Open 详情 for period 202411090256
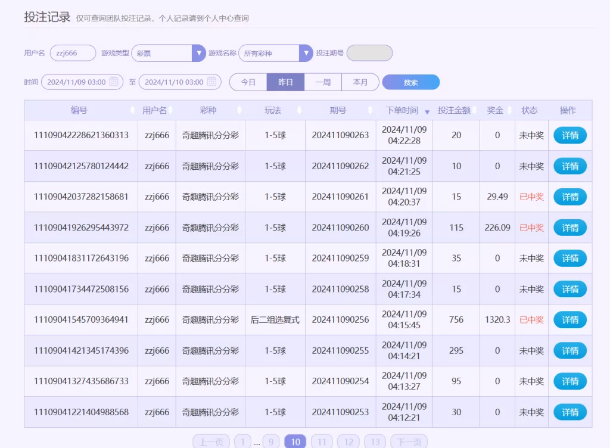610x448 pixels. coord(570,320)
